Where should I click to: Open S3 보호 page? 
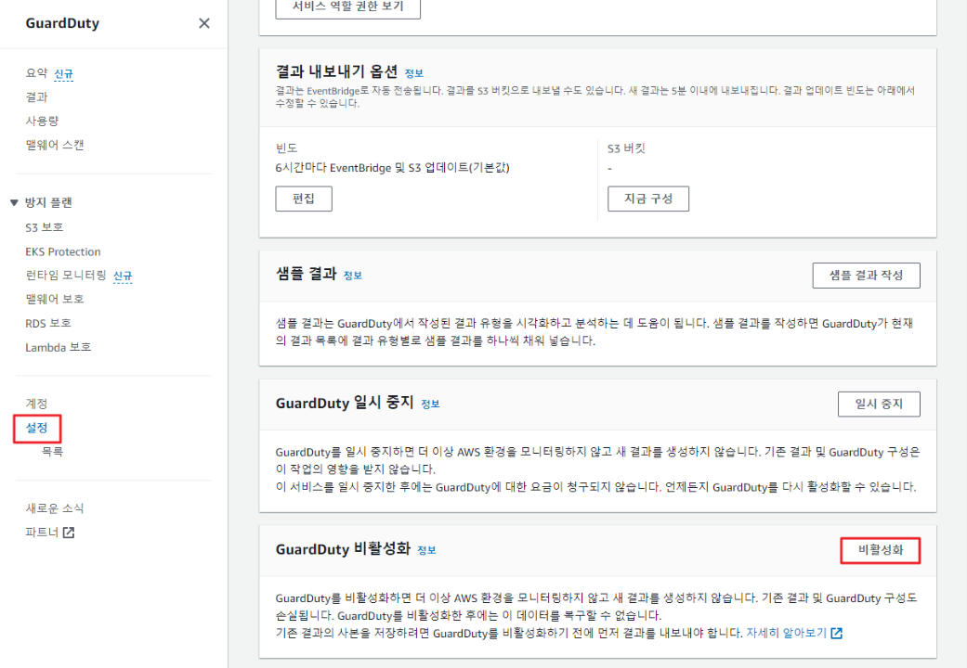point(45,227)
